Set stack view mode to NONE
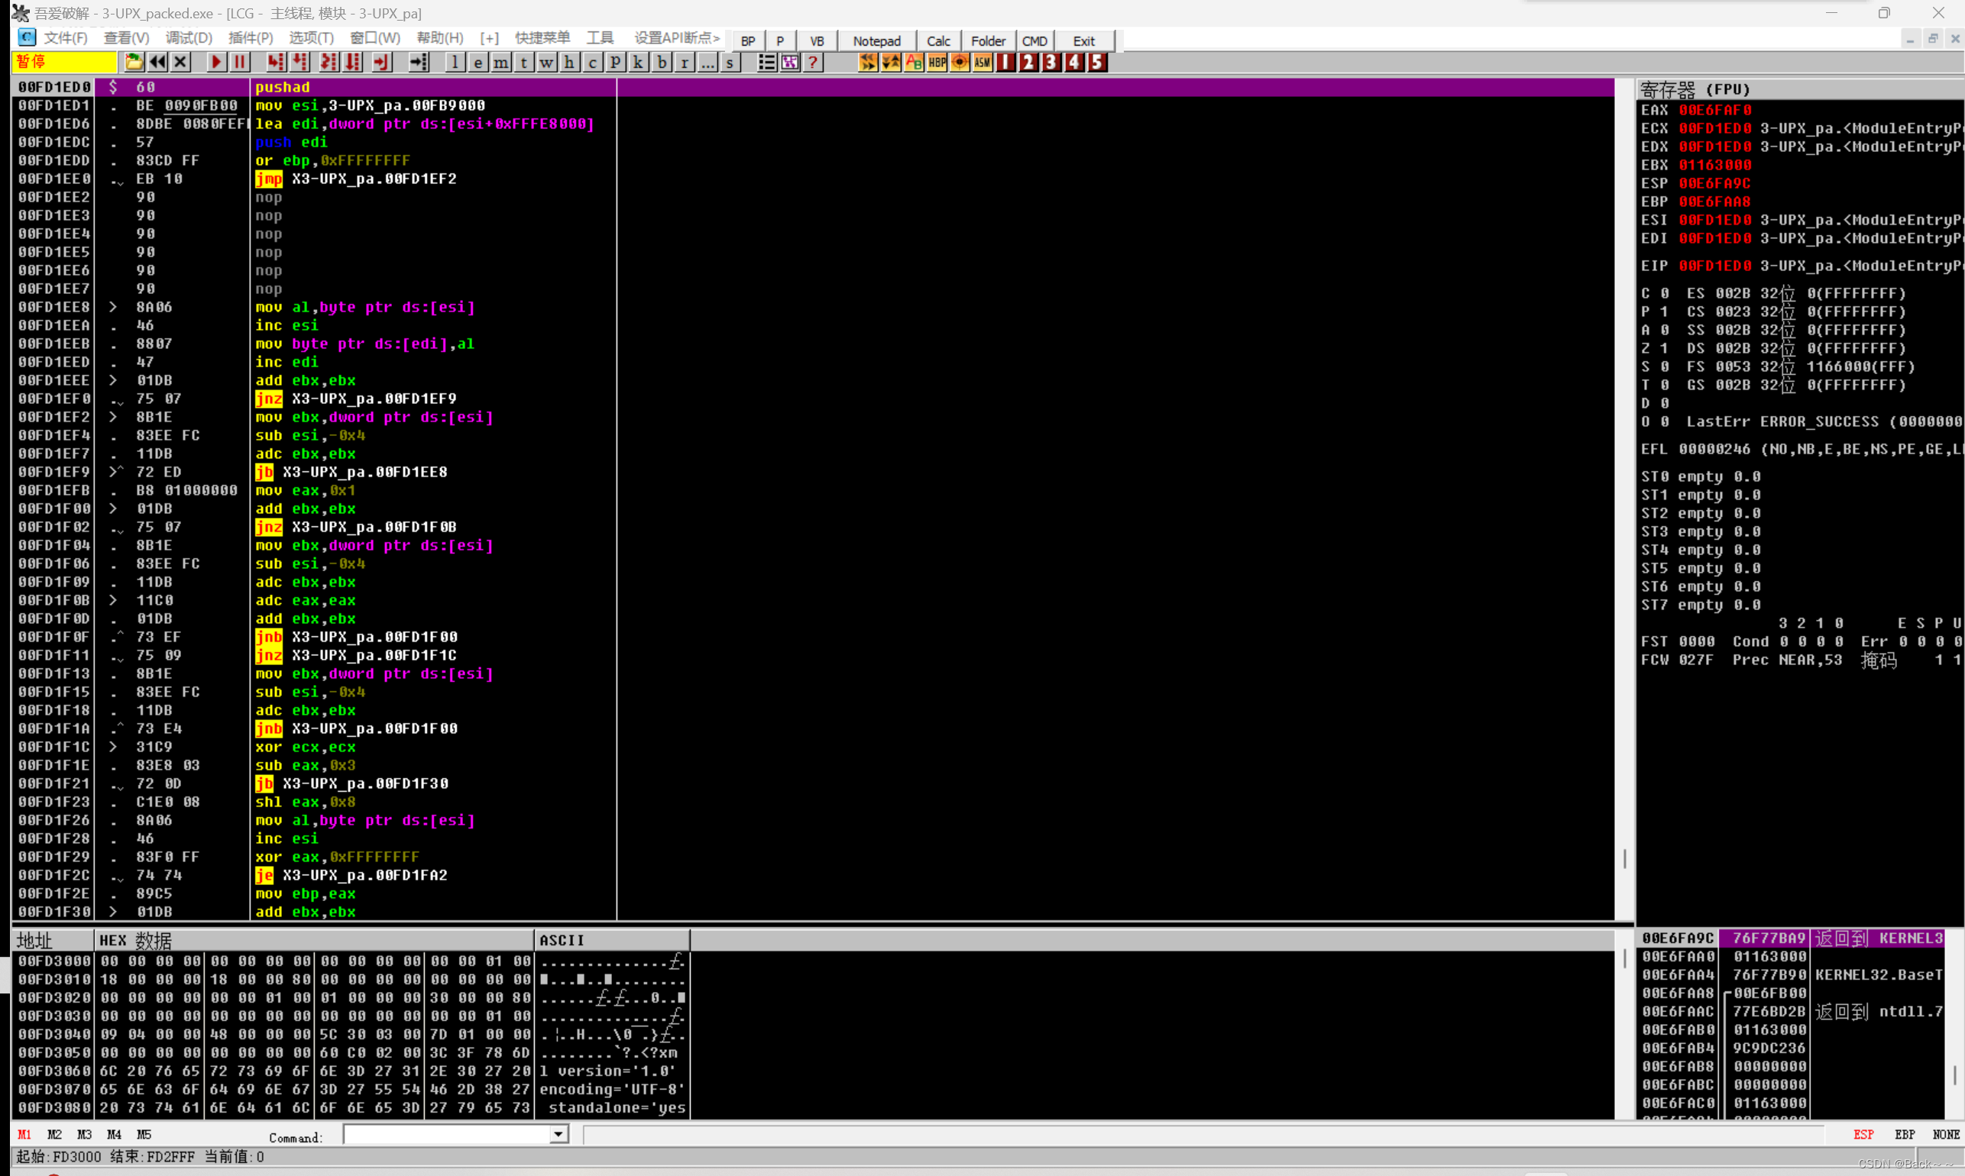This screenshot has height=1176, width=1965. 1945,1135
